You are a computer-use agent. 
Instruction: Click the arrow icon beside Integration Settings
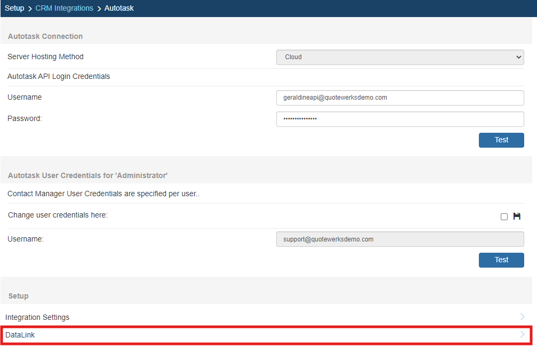522,317
